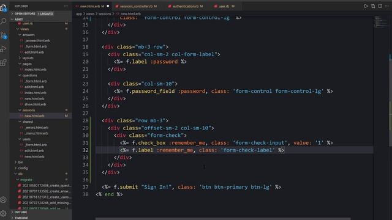Switch to authentication.rb tab

pos(187,6)
